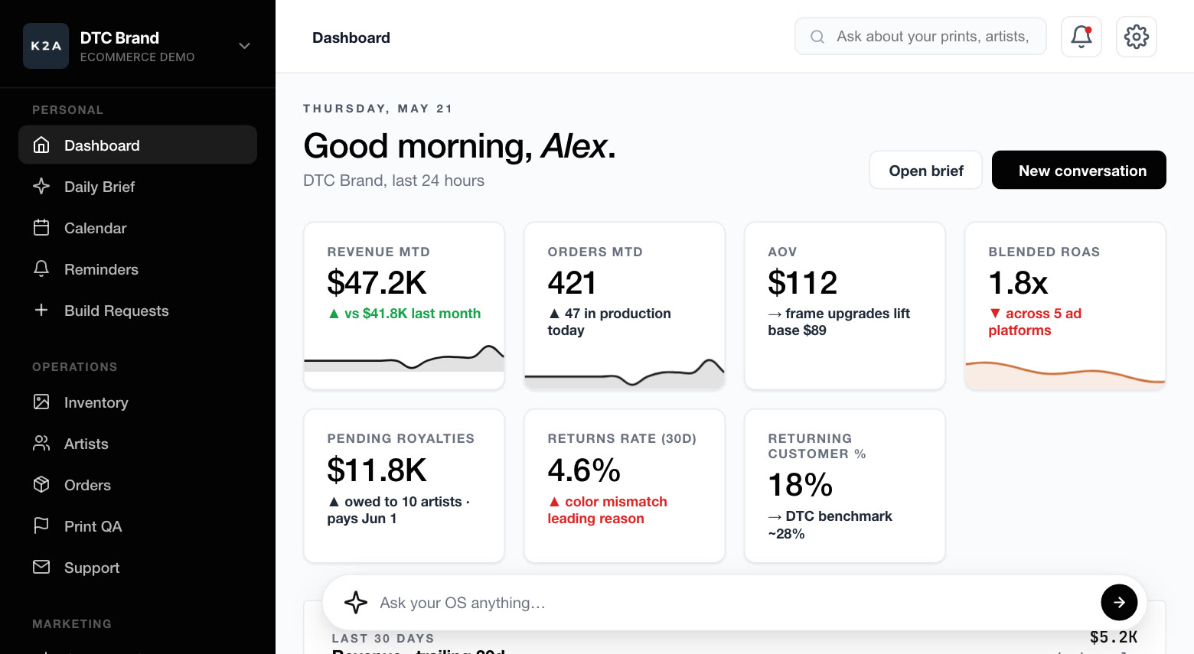Open the Returning Customer % card
Image resolution: width=1194 pixels, height=654 pixels.
845,486
